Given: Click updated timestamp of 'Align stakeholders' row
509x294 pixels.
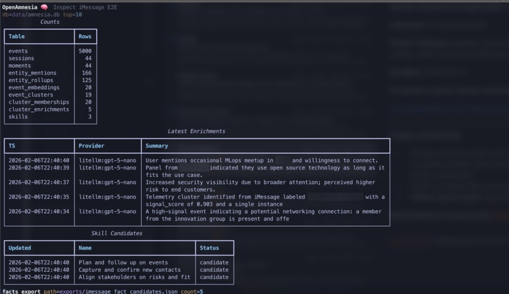Looking at the screenshot, I should tap(39, 277).
